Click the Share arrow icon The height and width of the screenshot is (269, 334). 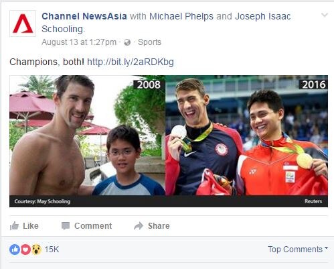pos(139,226)
